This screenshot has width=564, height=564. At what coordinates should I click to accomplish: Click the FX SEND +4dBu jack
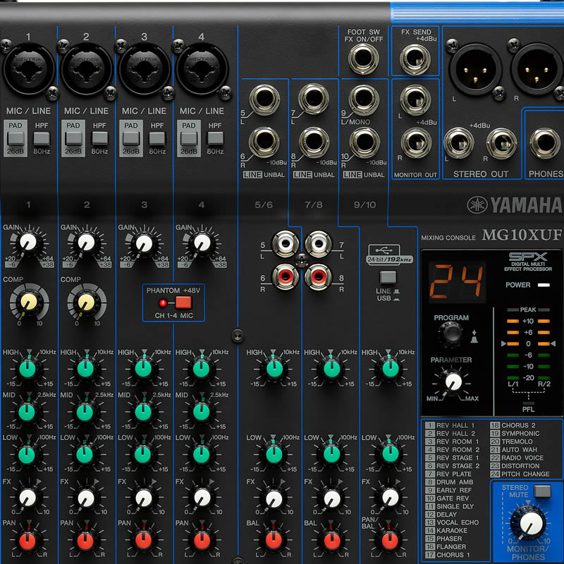click(415, 60)
